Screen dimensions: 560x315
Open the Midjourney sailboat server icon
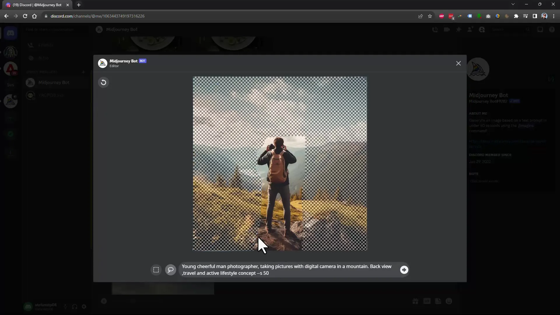coord(10,101)
